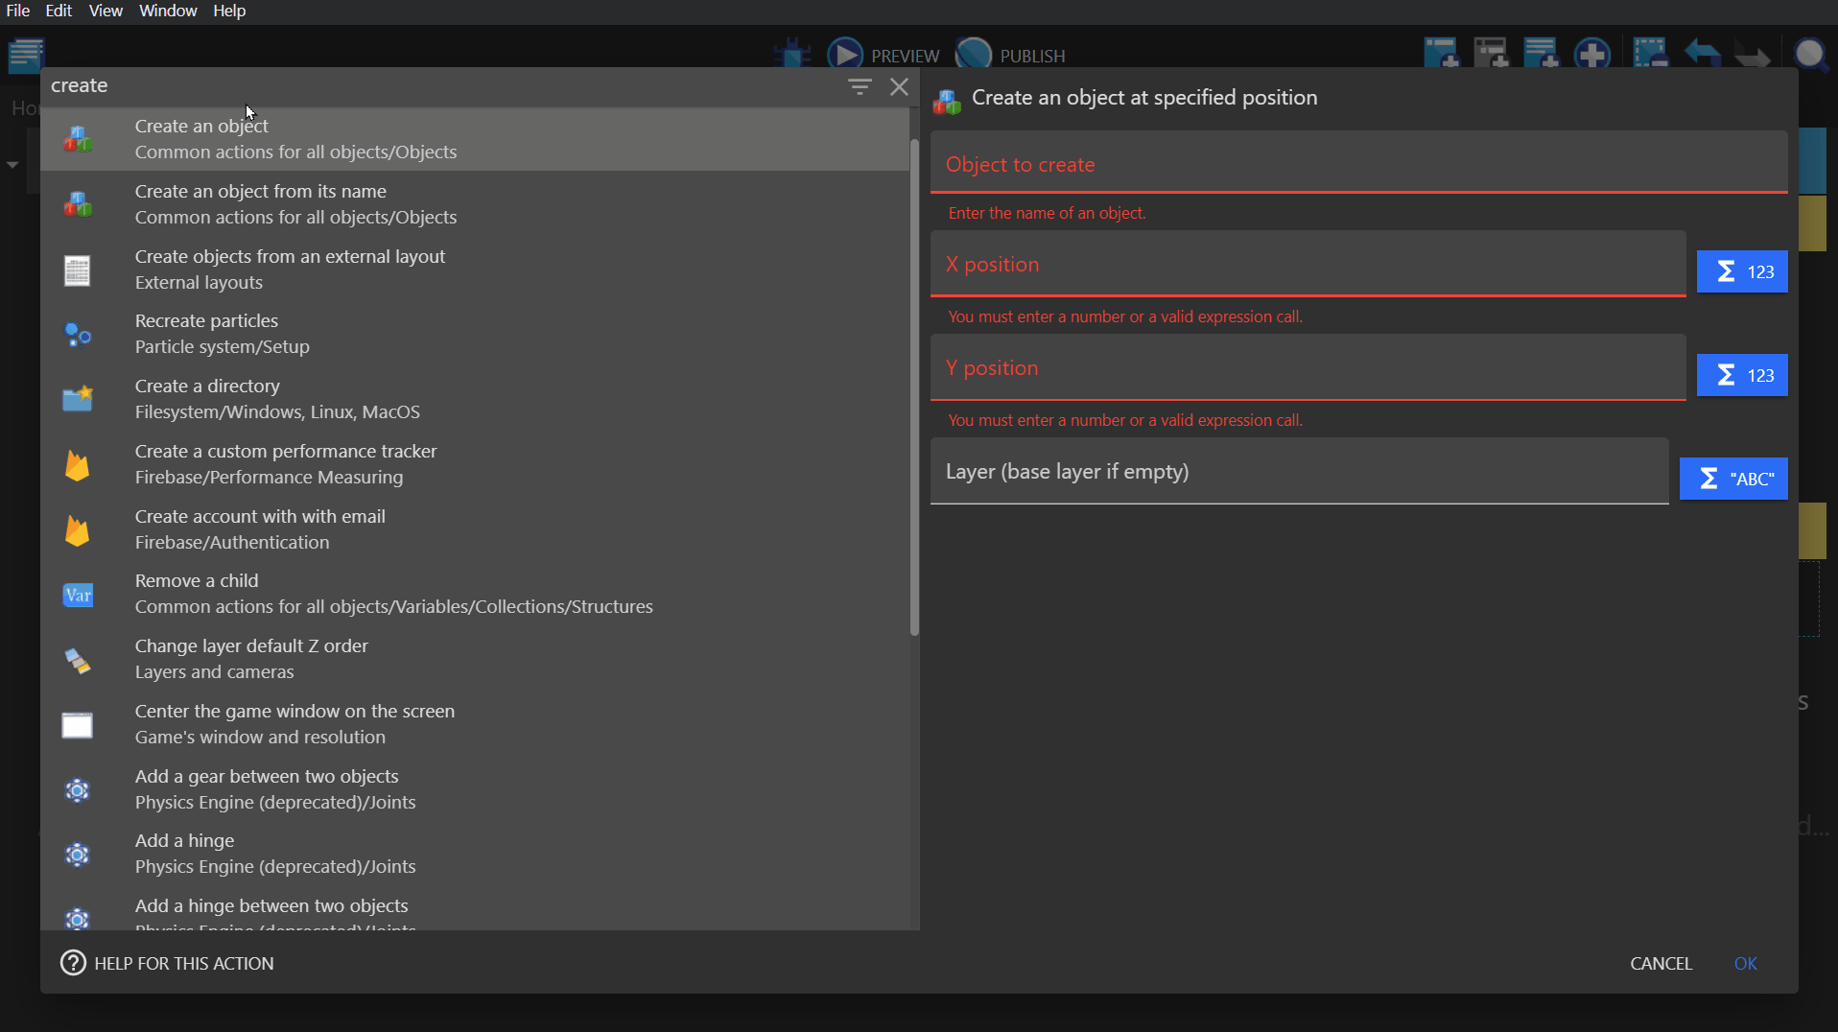Click the help question mark icon

[73, 963]
